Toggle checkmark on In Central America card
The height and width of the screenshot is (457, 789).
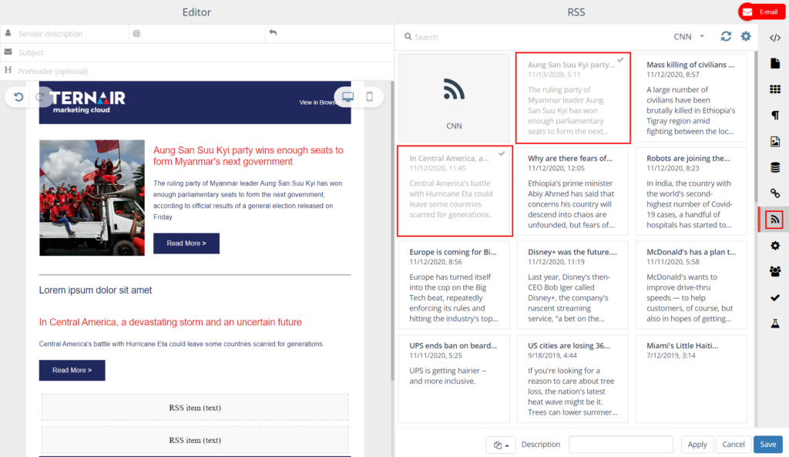[502, 153]
